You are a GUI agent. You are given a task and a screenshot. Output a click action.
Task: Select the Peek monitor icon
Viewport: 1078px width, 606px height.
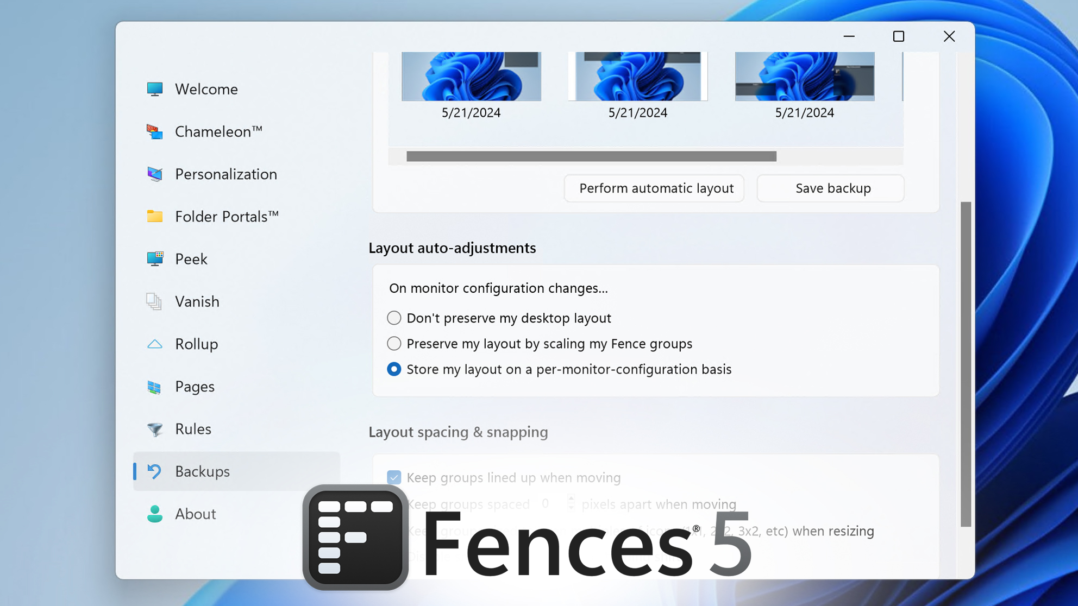coord(155,258)
